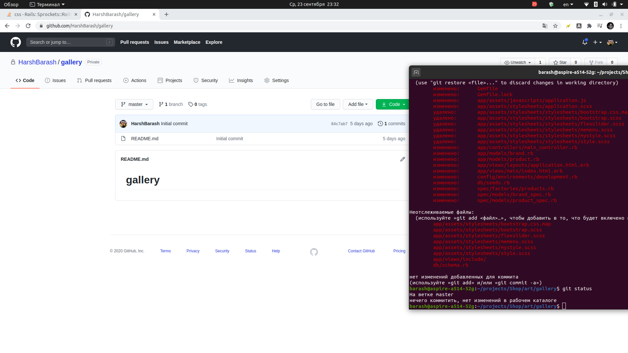Click Issues in GitHub header
628x353 pixels.
click(x=161, y=42)
